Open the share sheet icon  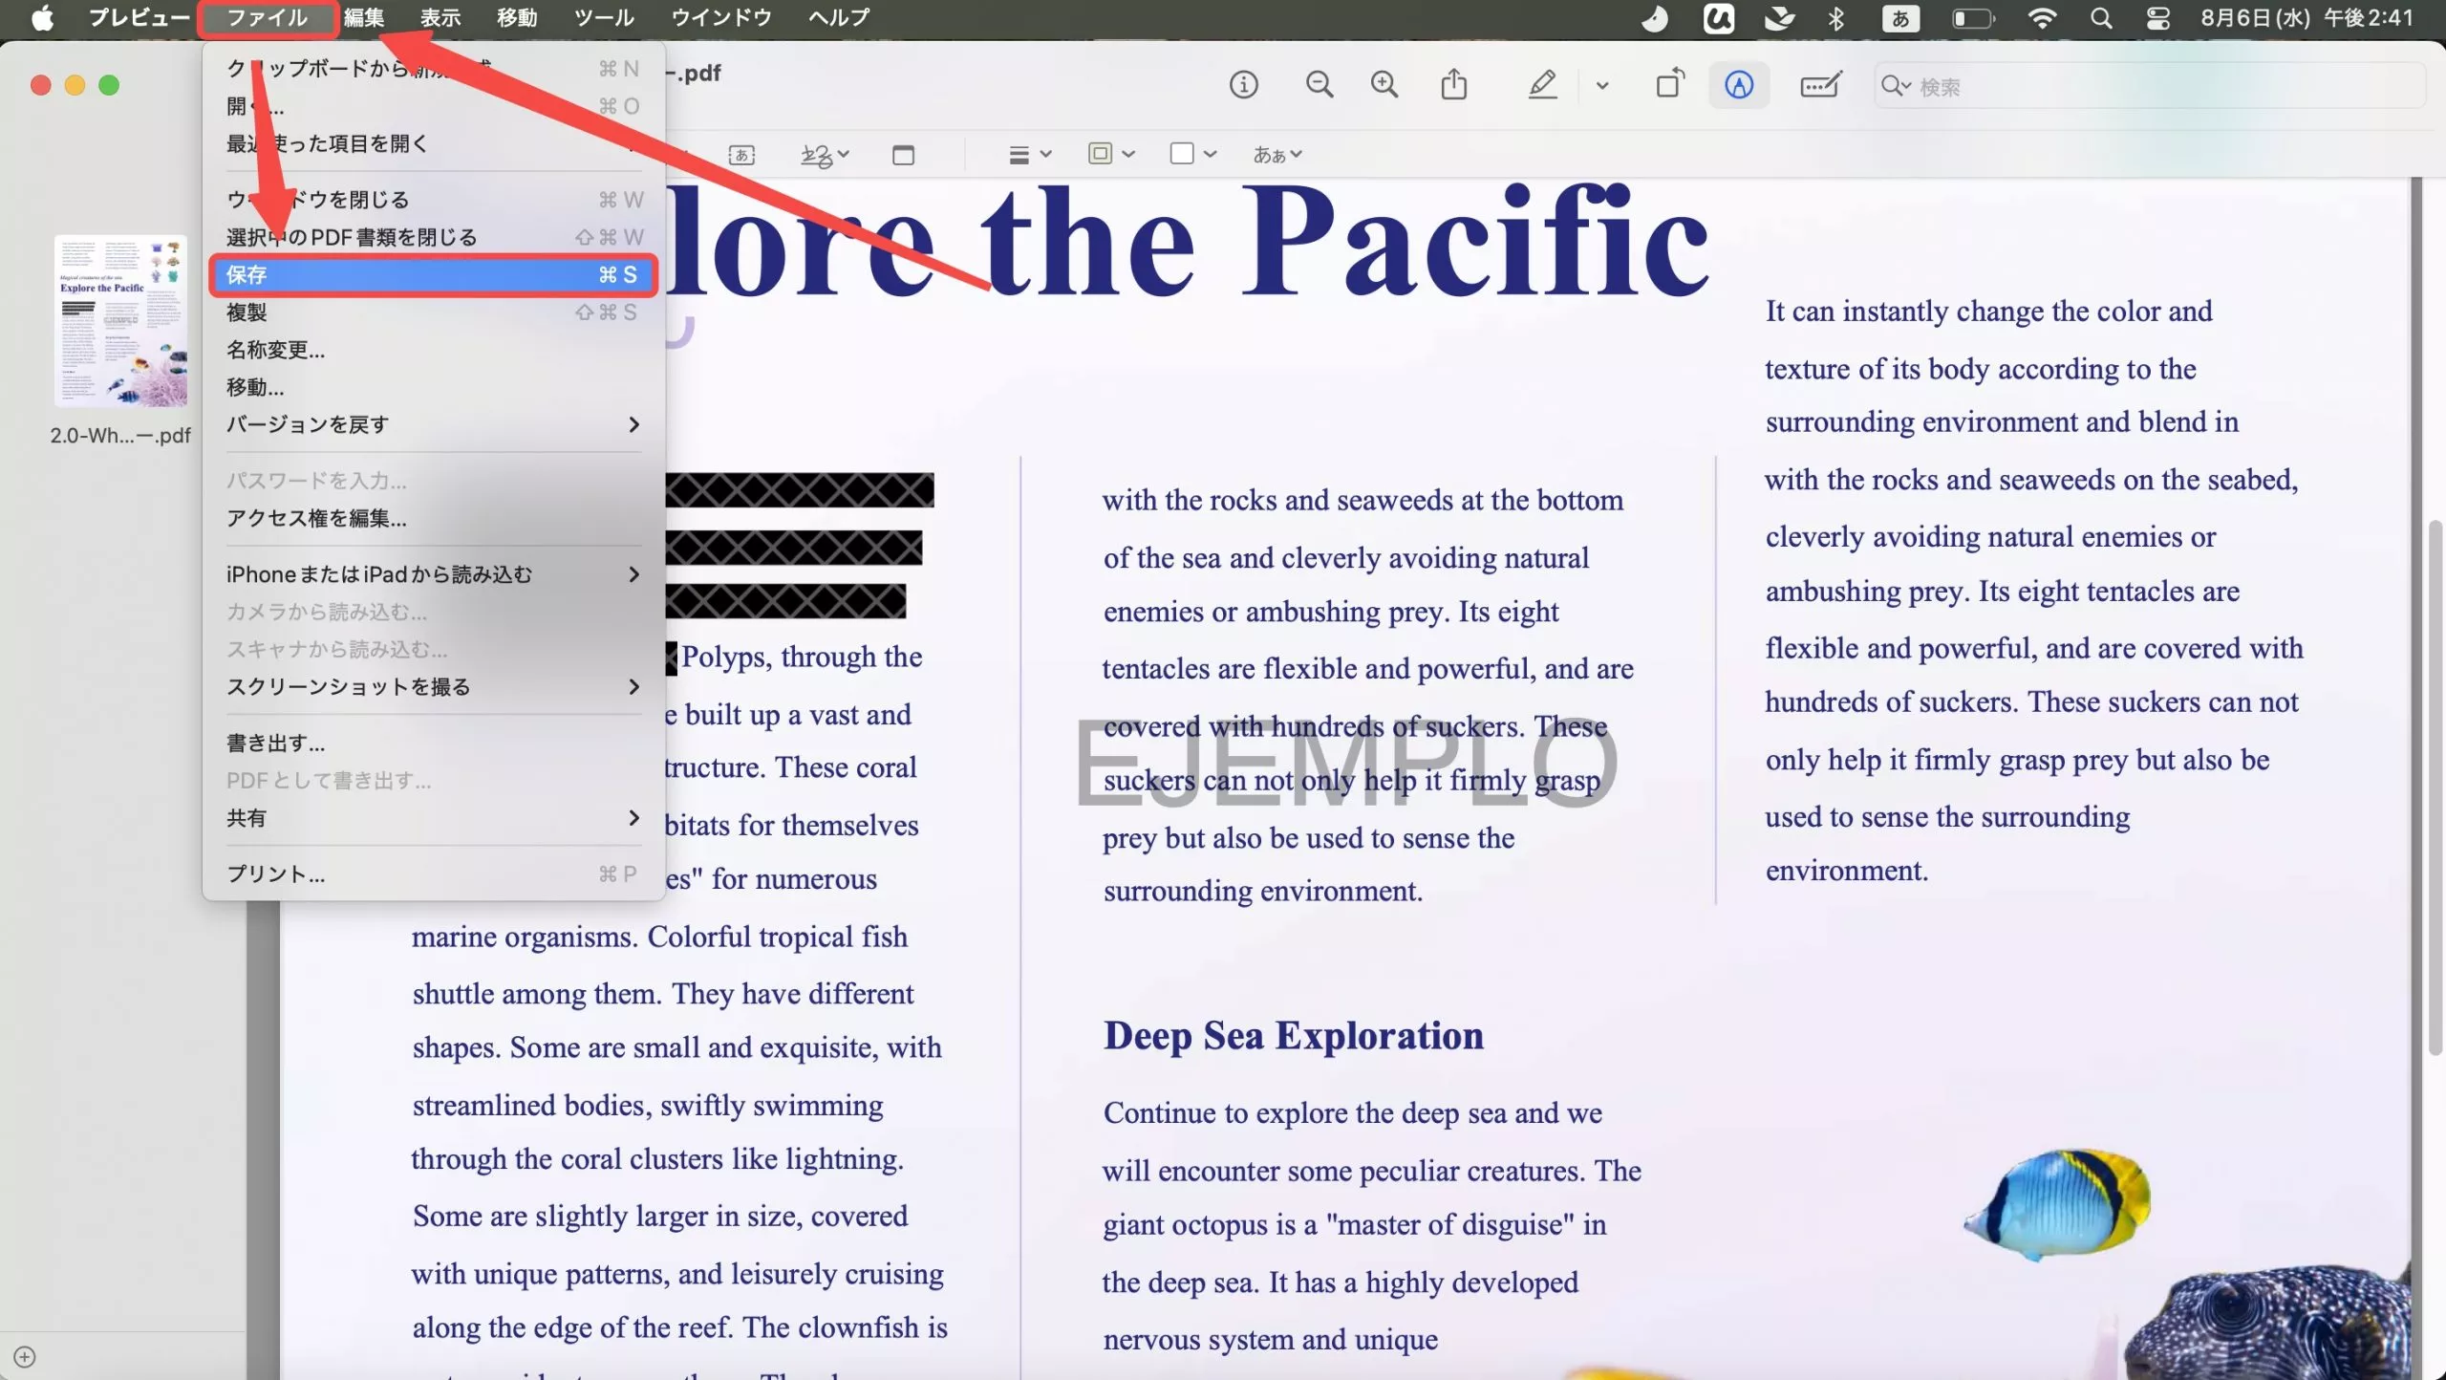pos(1453,85)
